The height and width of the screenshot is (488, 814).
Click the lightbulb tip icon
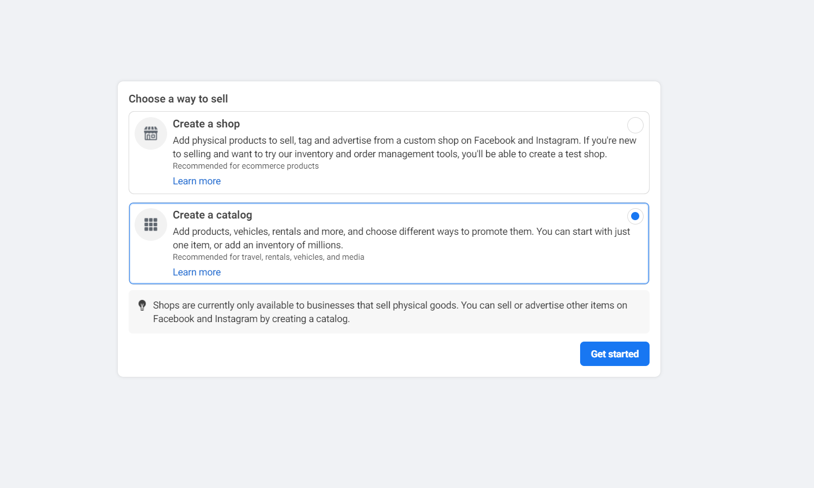142,305
